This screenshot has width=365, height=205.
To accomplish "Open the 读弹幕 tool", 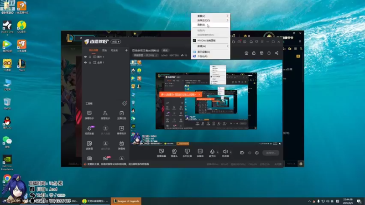I will [x=89, y=145].
